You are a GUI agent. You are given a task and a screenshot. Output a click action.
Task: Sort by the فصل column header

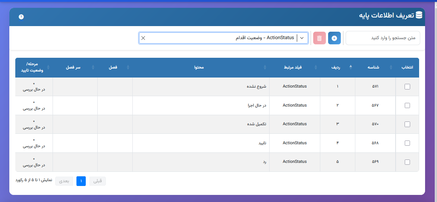(x=115, y=67)
